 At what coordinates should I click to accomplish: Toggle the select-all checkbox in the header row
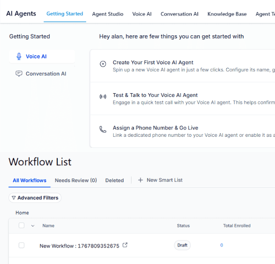tap(22, 225)
